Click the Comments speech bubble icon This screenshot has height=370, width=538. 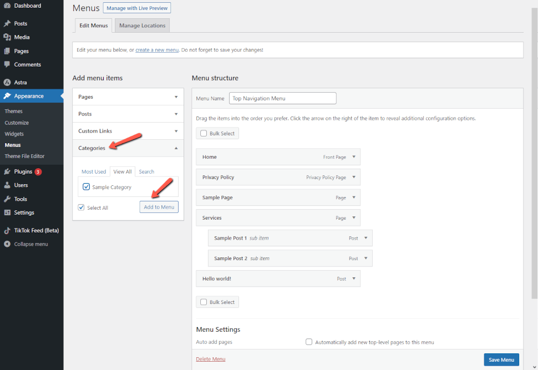coord(7,64)
